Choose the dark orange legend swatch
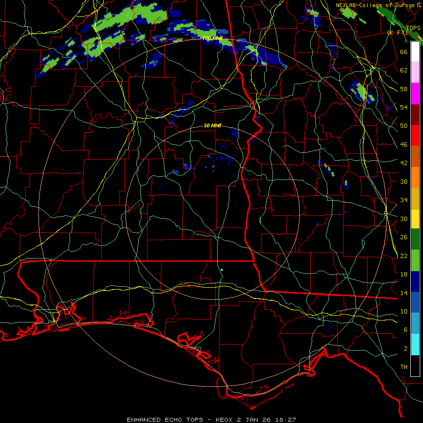The width and height of the screenshot is (423, 423). click(x=415, y=156)
